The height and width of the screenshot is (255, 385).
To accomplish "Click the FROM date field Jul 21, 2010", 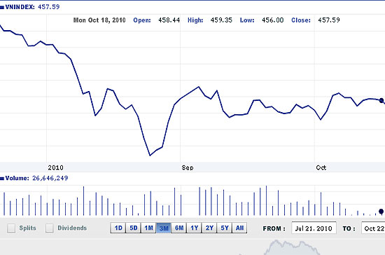I will coord(314,228).
